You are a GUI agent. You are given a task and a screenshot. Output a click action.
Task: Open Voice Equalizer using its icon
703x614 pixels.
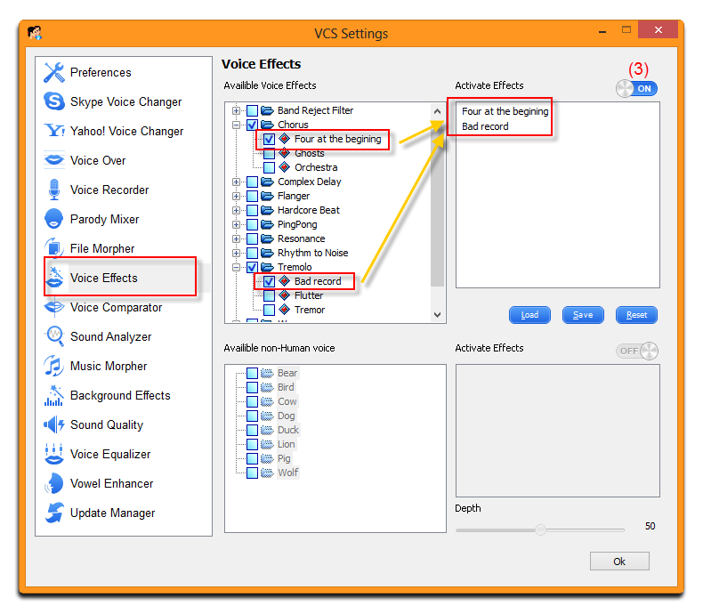(x=54, y=454)
